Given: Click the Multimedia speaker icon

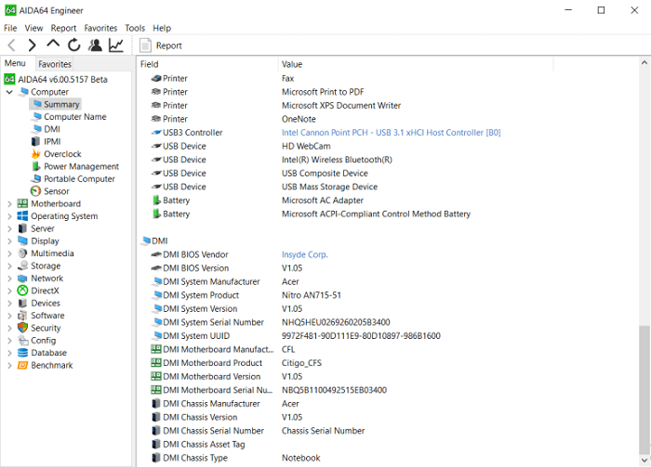Looking at the screenshot, I should (22, 253).
